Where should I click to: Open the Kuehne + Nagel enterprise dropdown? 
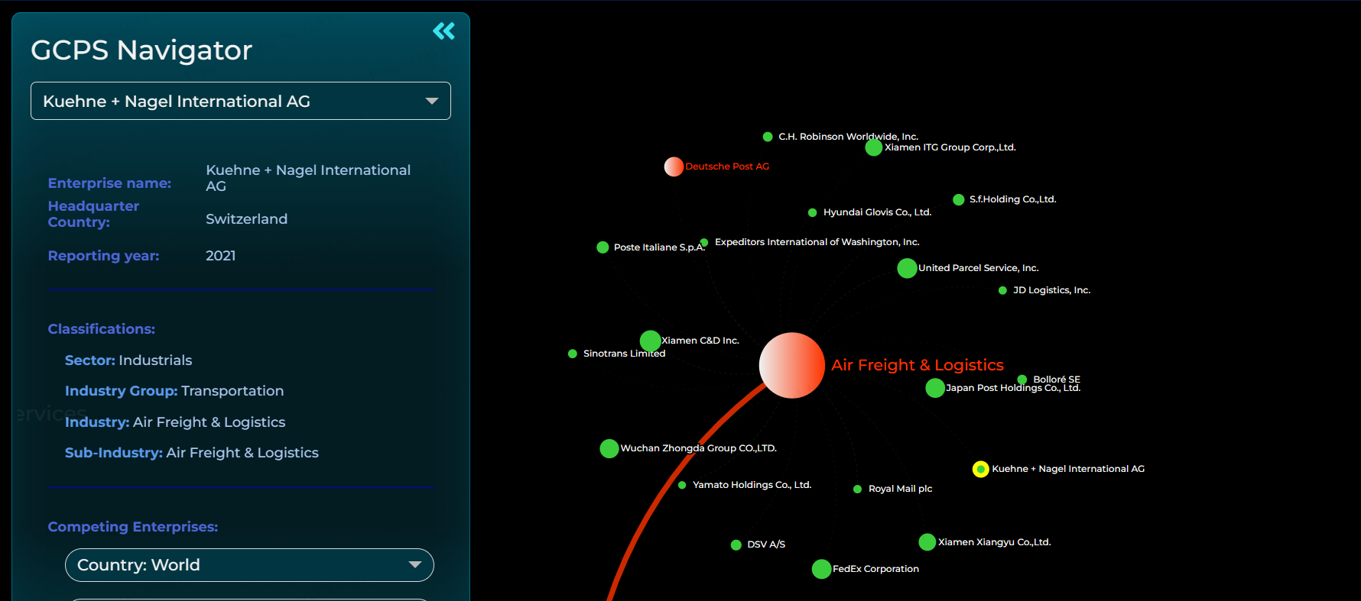pos(240,101)
